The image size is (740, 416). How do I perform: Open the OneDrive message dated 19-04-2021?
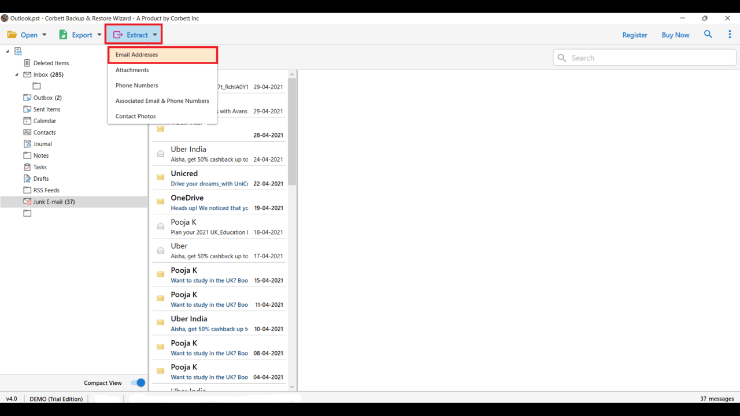[x=219, y=202]
